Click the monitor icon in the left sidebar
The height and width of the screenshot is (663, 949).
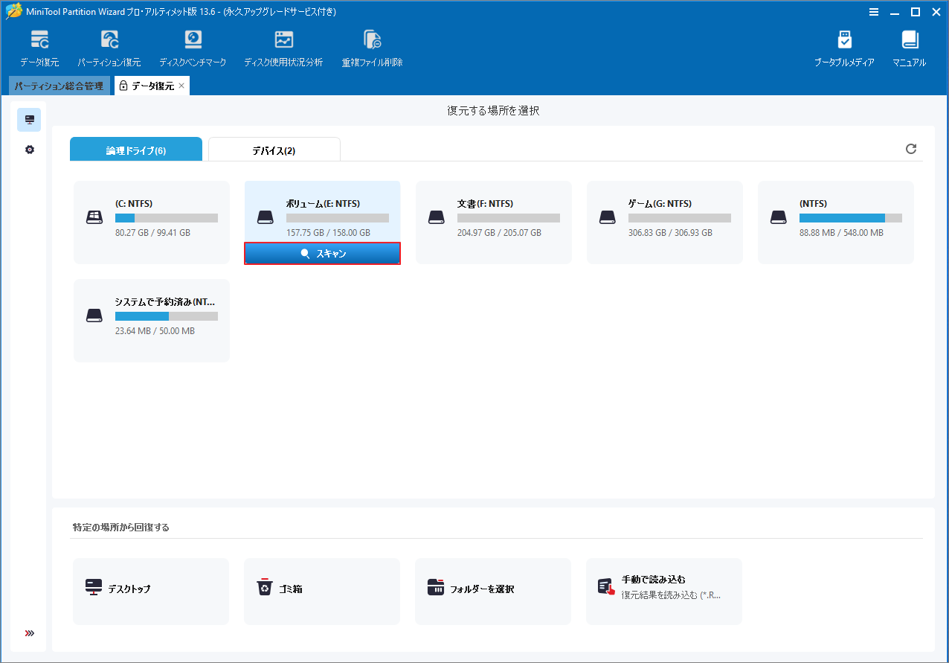point(29,119)
